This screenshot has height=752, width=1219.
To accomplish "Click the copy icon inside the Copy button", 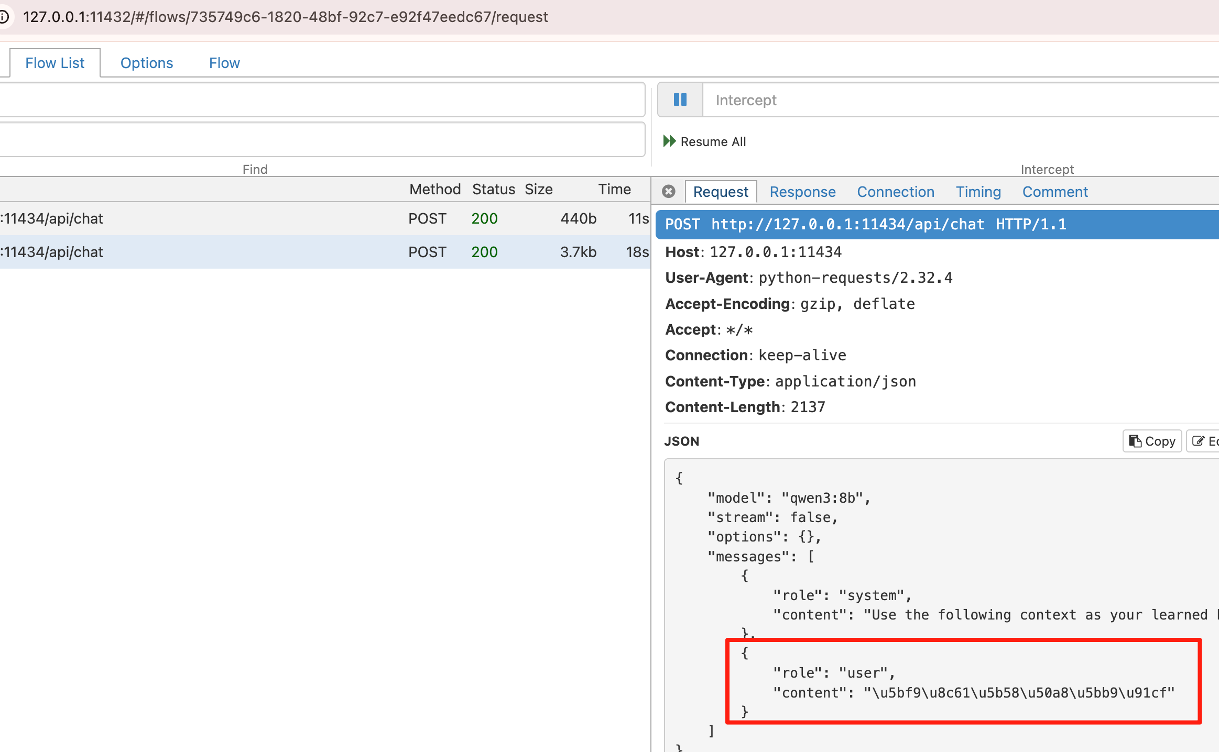I will (1135, 441).
